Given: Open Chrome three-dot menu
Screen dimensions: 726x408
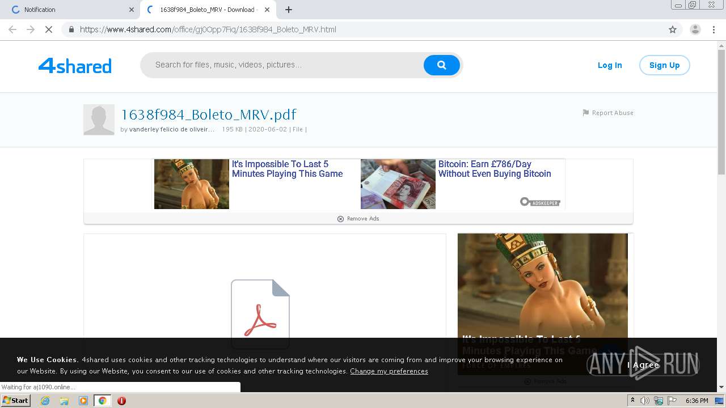Looking at the screenshot, I should (714, 29).
